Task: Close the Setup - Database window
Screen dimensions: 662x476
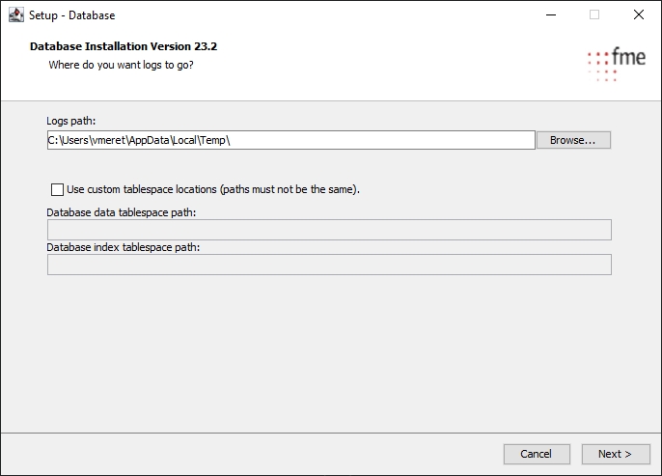Action: [639, 14]
